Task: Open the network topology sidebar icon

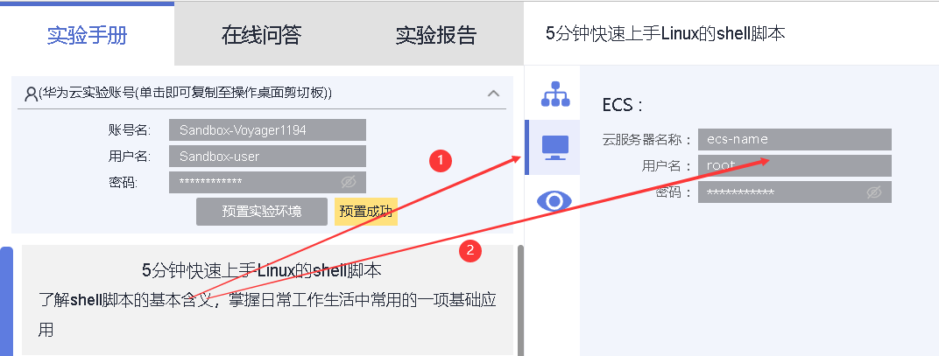Action: coord(555,94)
